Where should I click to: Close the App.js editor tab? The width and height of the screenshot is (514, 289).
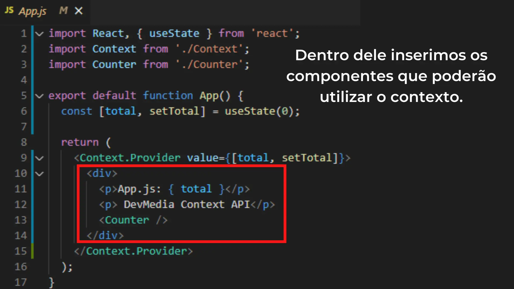[x=79, y=11]
